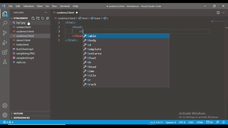Choose 'textarea' from the suggestion list

tap(126, 54)
